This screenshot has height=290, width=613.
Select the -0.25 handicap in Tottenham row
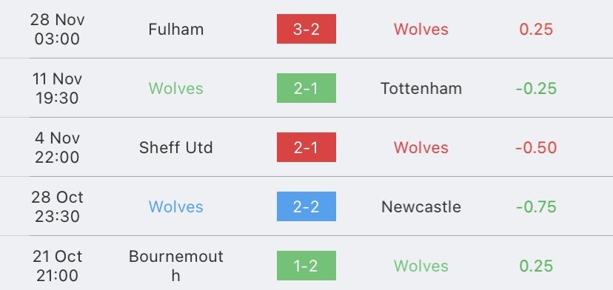[536, 88]
